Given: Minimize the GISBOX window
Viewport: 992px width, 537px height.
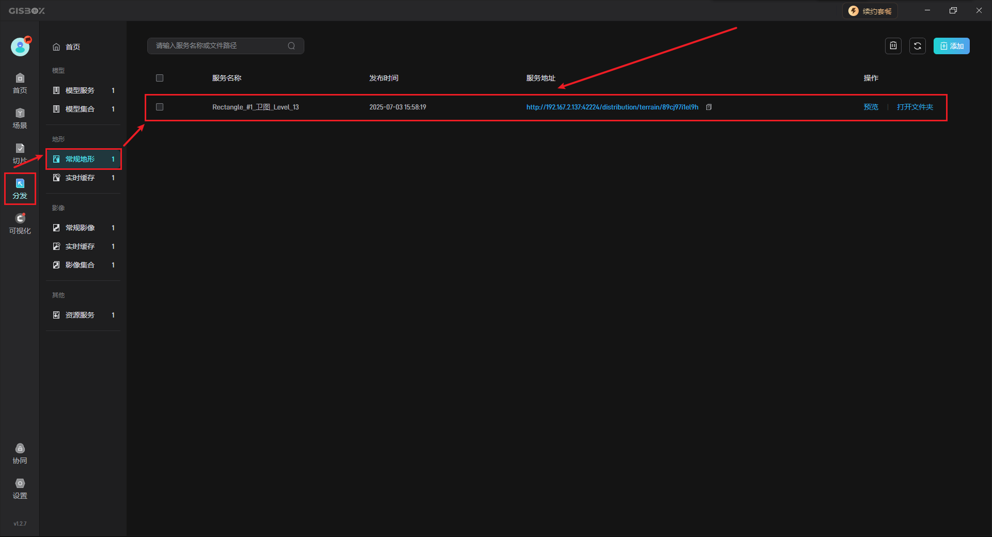Looking at the screenshot, I should (927, 10).
